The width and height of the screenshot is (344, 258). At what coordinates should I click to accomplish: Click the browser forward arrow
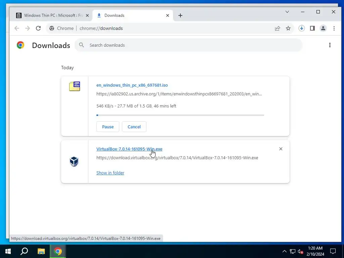coord(28,28)
